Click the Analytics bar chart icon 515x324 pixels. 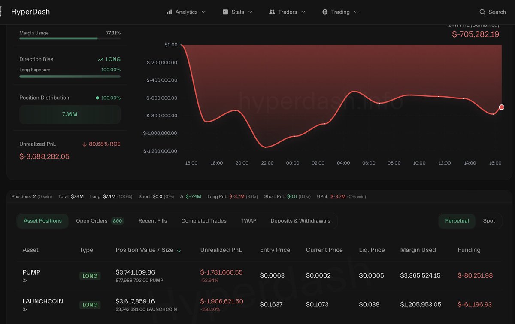pos(169,12)
